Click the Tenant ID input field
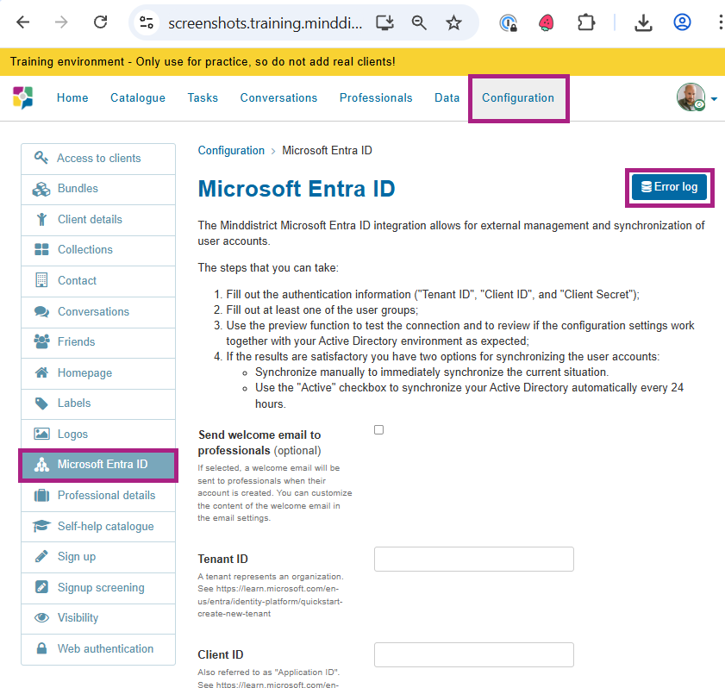Image resolution: width=725 pixels, height=688 pixels. (474, 559)
